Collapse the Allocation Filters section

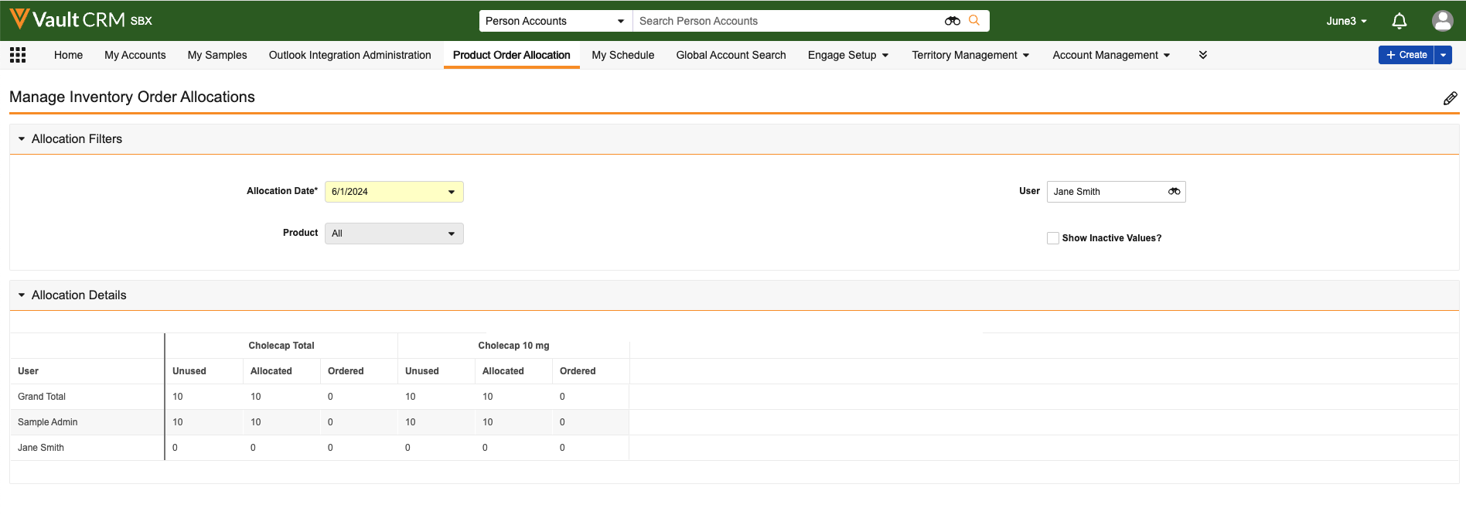[22, 139]
